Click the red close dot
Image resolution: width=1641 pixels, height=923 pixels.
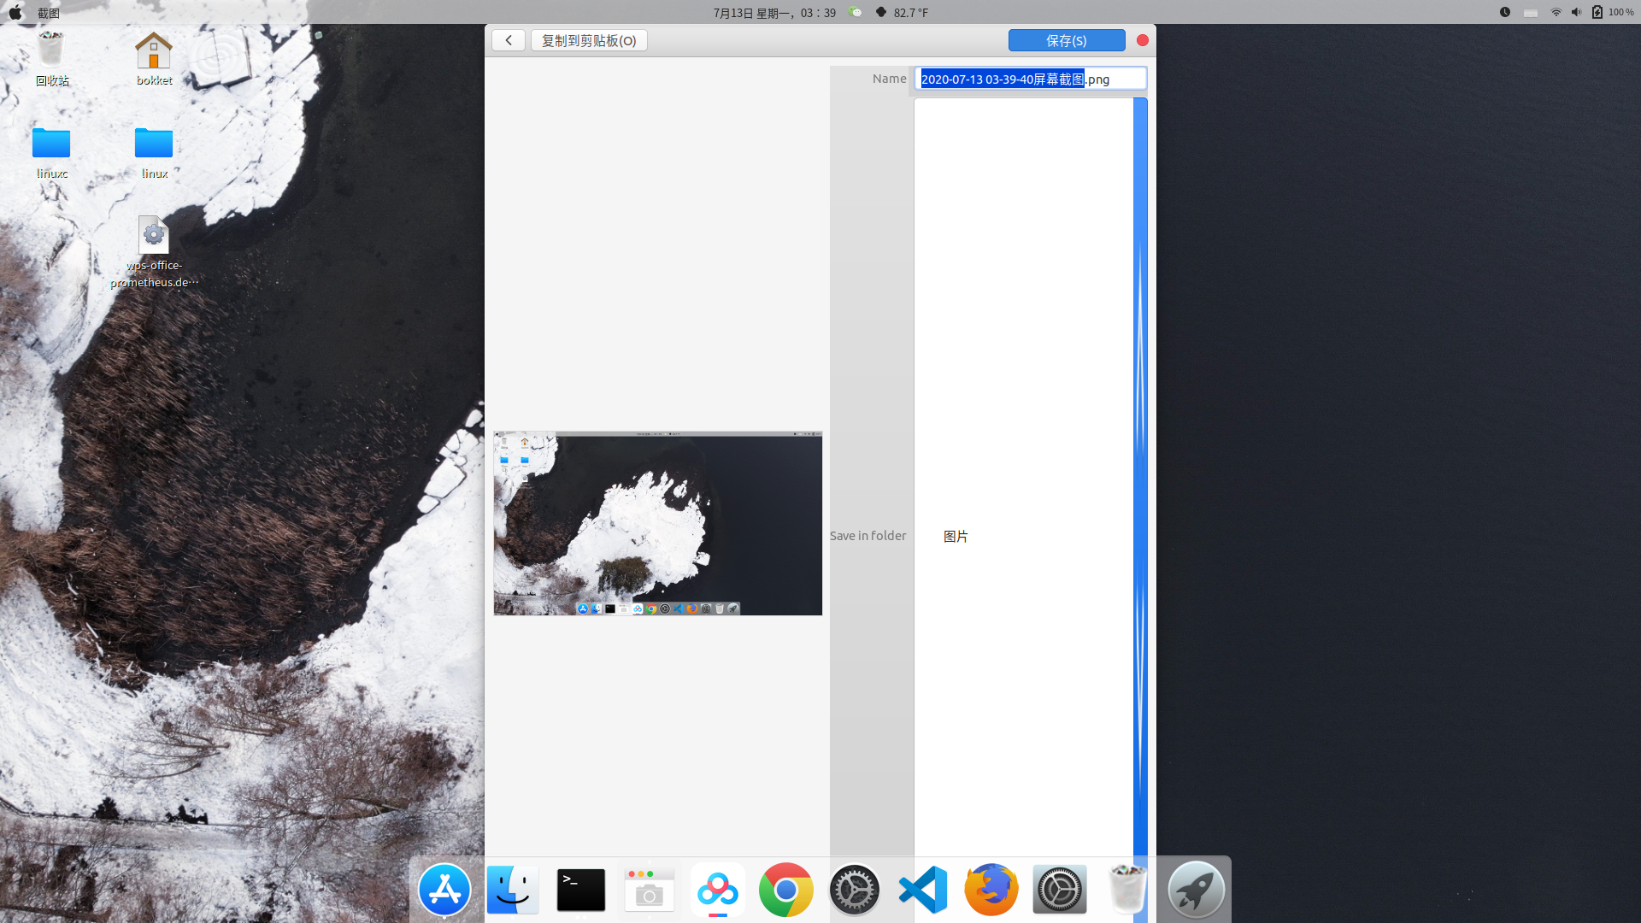coord(1142,40)
